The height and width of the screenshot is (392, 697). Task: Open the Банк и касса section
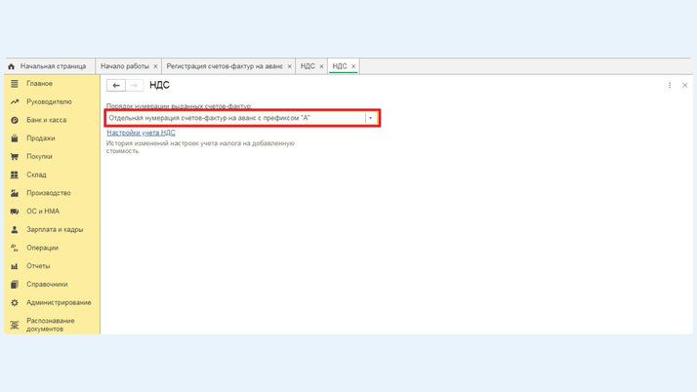(x=46, y=120)
